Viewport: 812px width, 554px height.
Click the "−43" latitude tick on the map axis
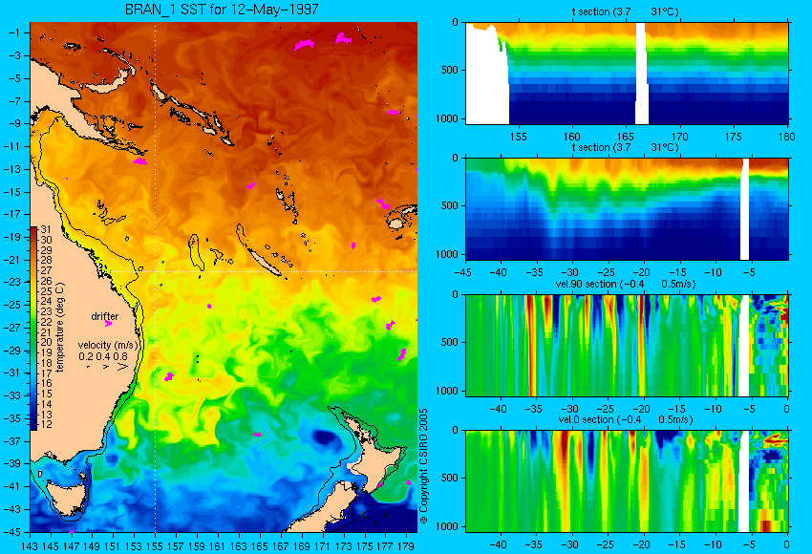coord(12,509)
